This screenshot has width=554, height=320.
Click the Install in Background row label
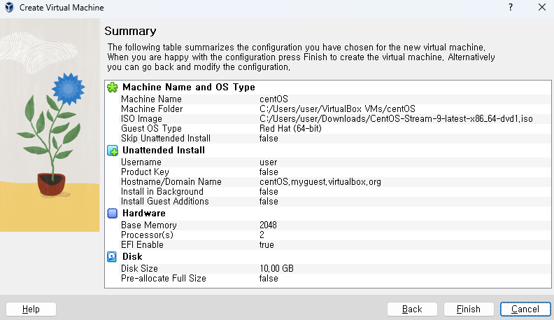(x=162, y=192)
